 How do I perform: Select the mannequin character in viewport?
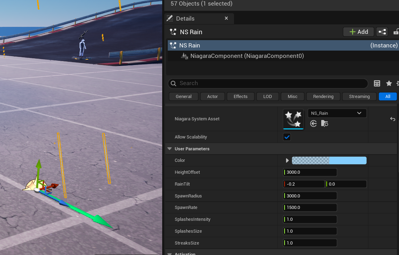(x=82, y=48)
